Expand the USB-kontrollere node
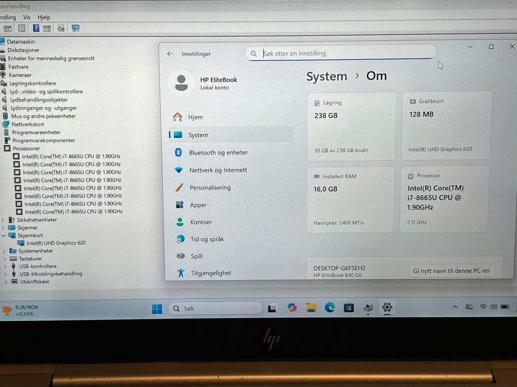517x387 pixels. pos(5,267)
